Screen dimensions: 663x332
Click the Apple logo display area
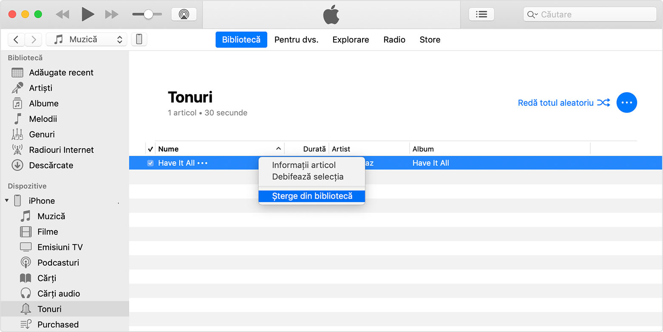point(331,14)
